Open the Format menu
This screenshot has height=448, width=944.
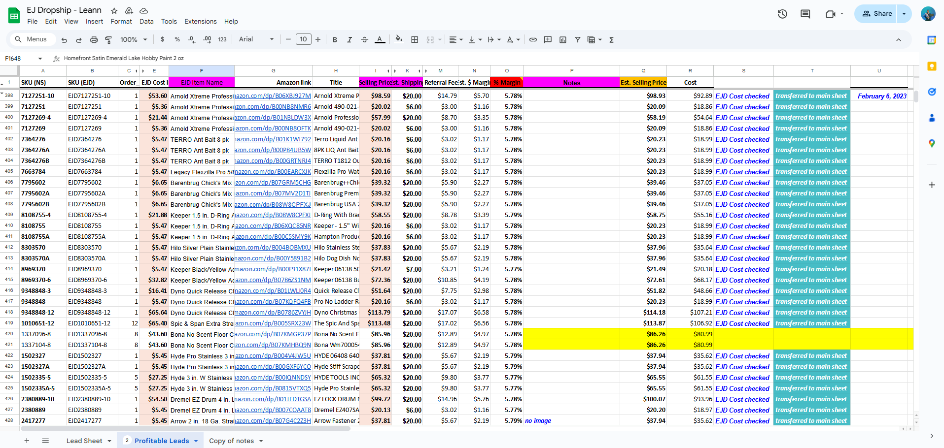click(121, 22)
